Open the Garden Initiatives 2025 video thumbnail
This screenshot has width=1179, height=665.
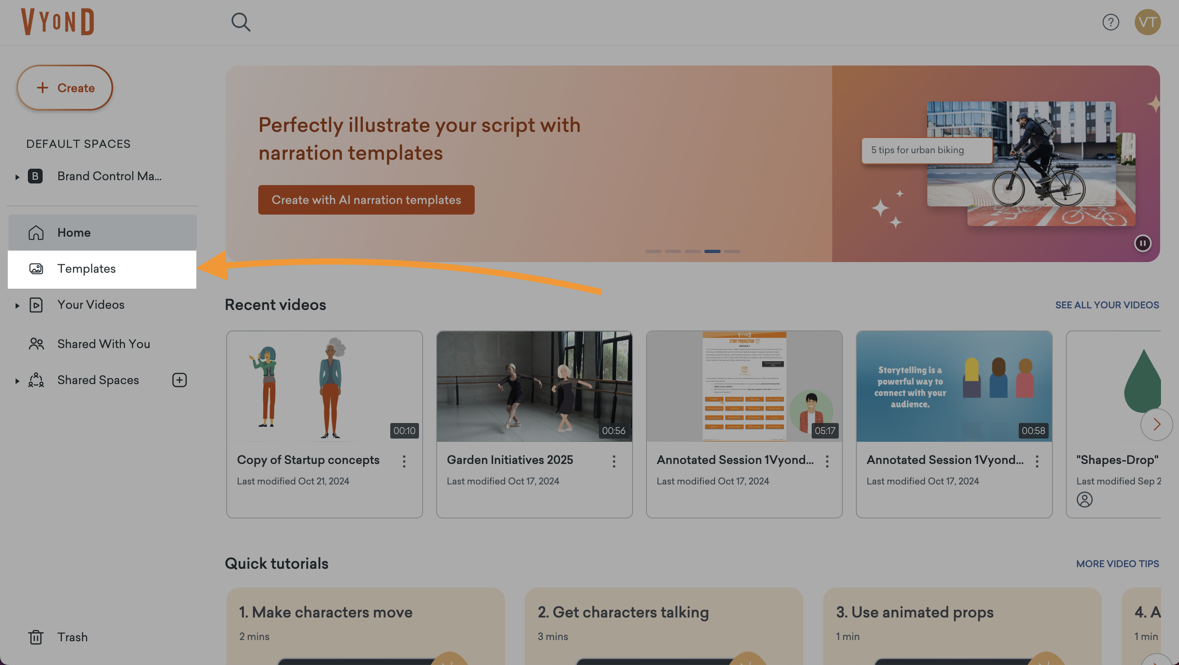pos(534,386)
